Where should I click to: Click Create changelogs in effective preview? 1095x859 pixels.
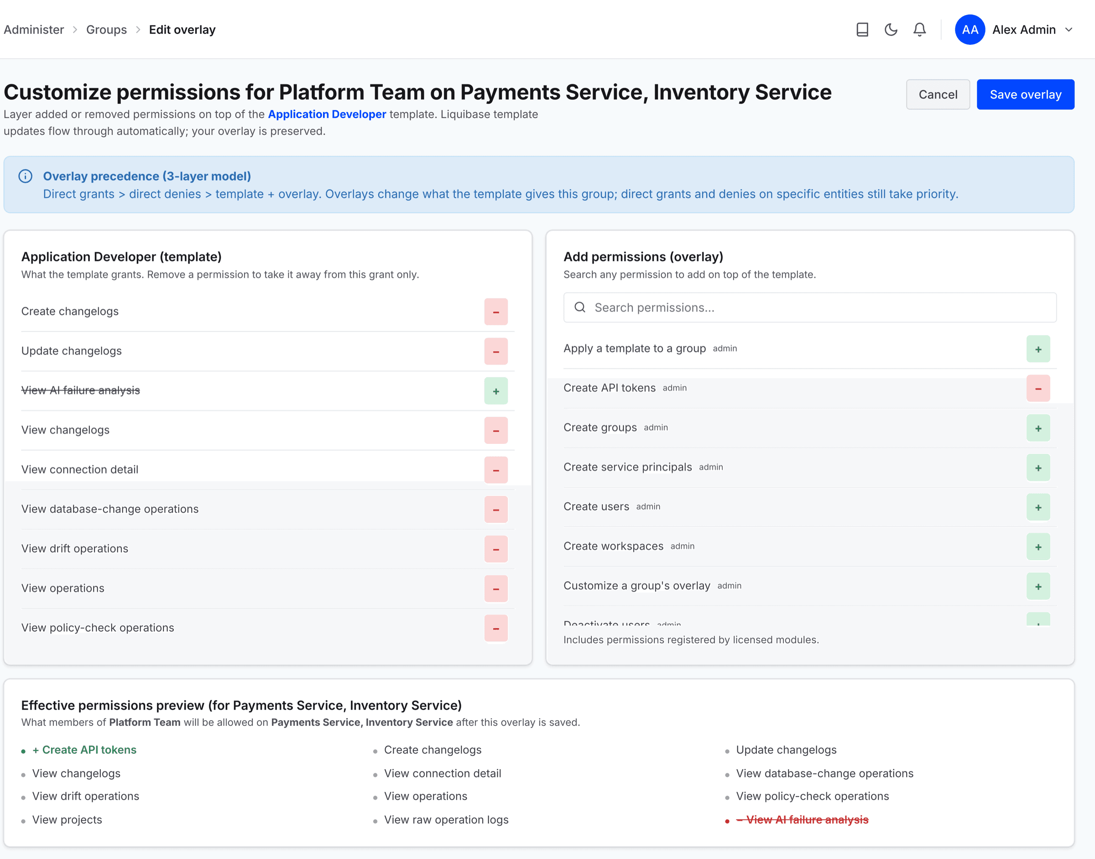tap(433, 750)
